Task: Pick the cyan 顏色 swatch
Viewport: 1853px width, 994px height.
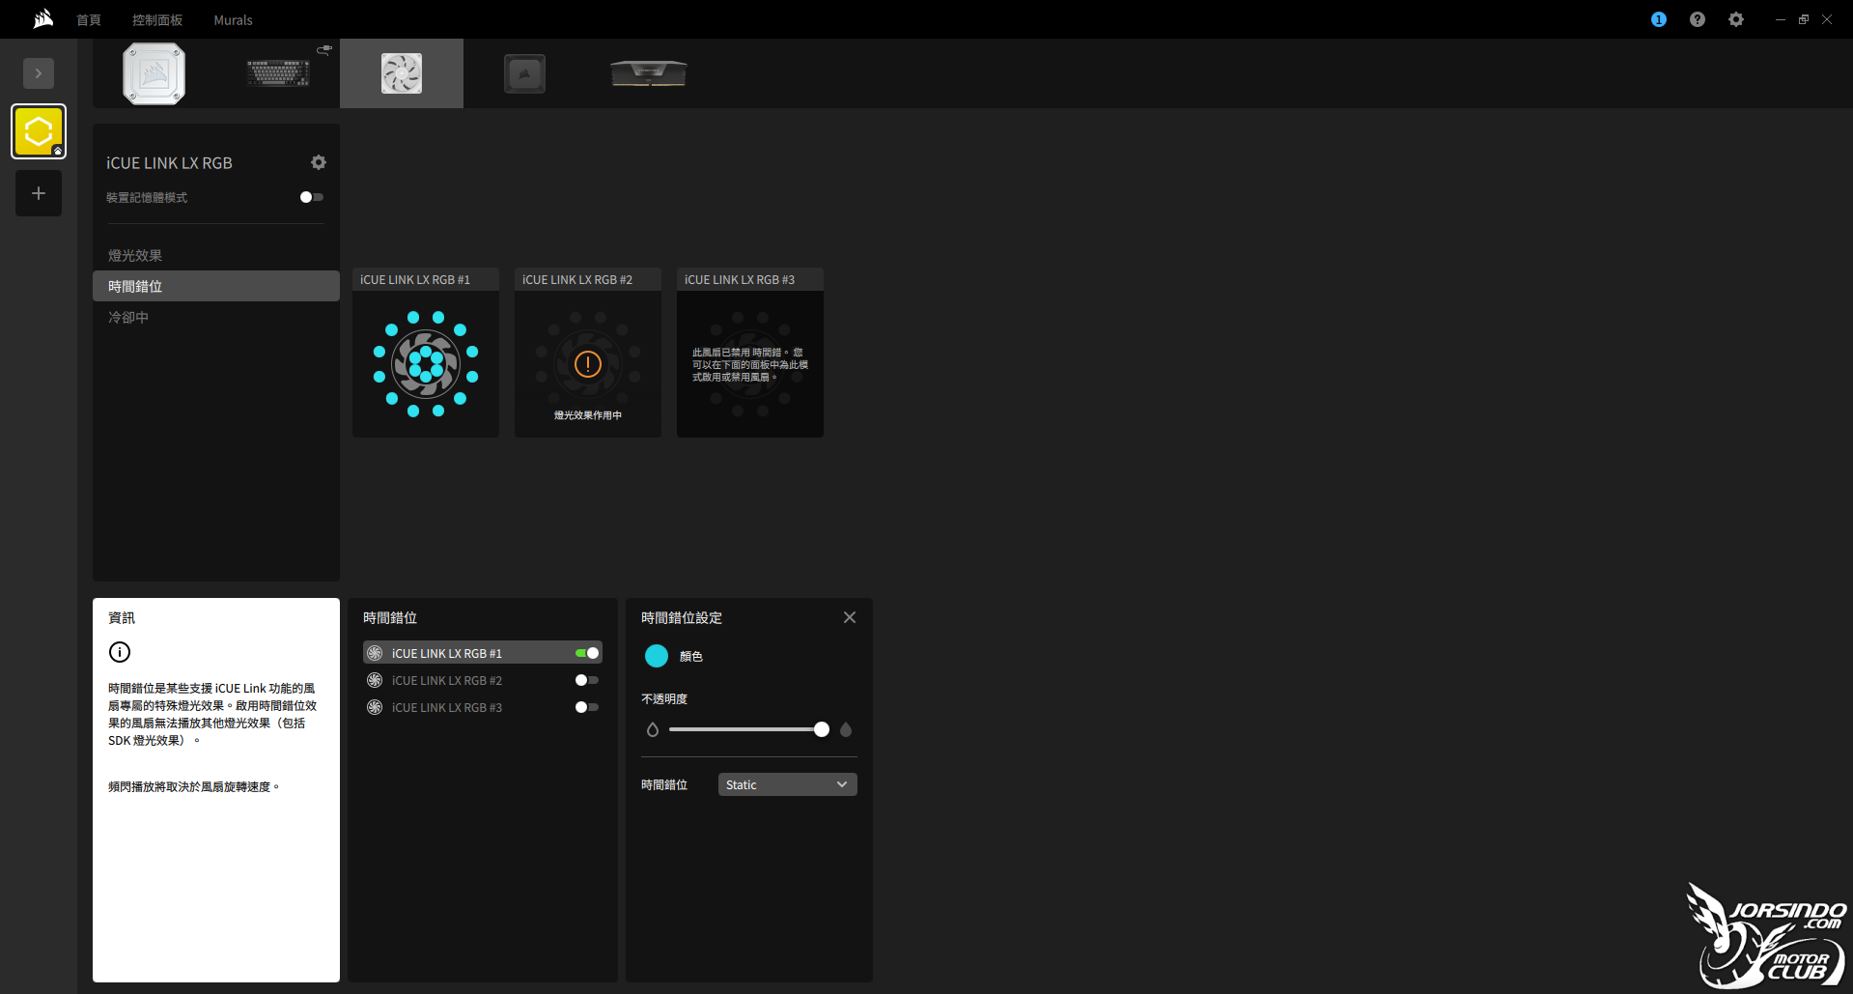Action: [657, 656]
